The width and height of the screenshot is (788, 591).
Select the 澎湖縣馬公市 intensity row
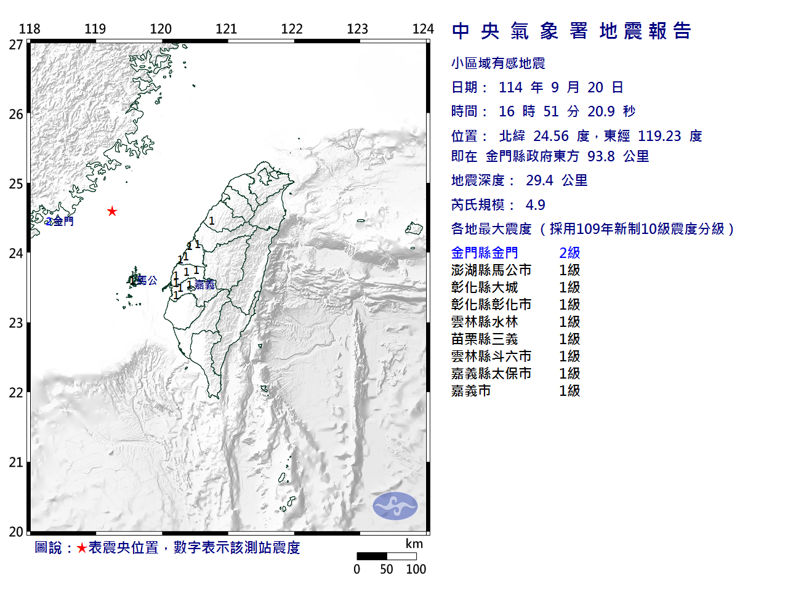tap(515, 270)
